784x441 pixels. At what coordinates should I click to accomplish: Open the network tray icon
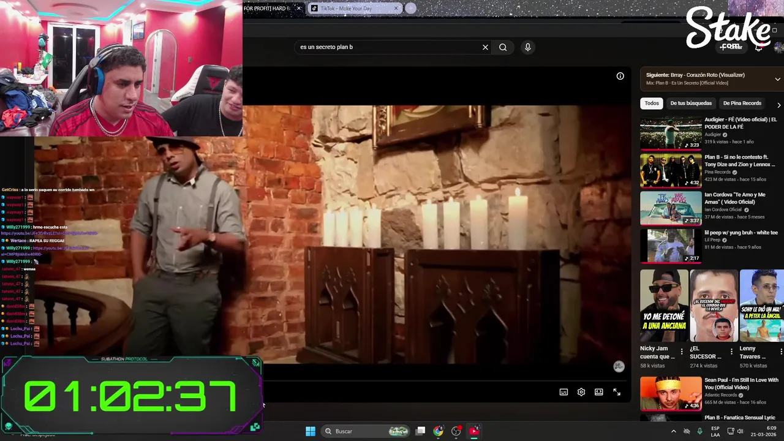(x=731, y=431)
